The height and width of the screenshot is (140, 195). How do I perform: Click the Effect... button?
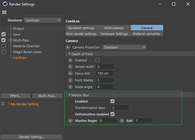pyautogui.click(x=15, y=96)
